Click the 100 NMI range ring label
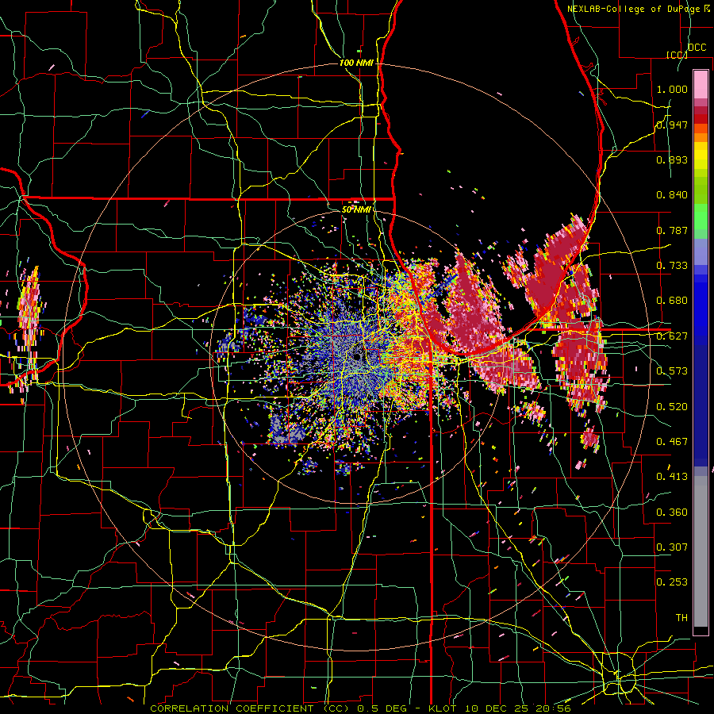 coord(356,63)
